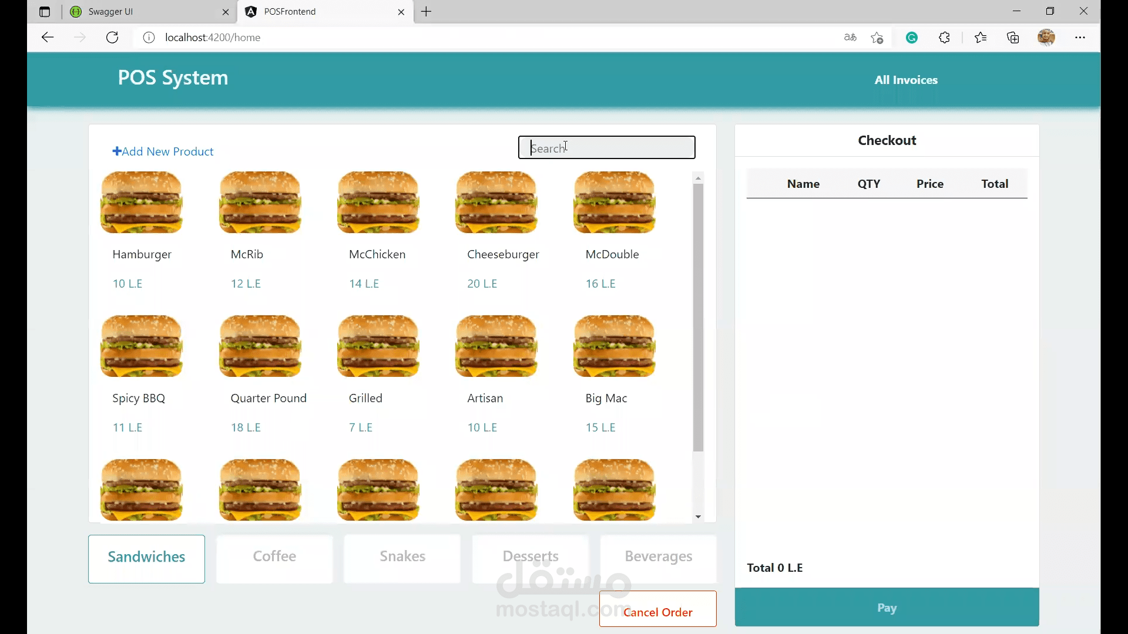Select the Grilled product image
This screenshot has height=634, width=1128.
coord(378,346)
